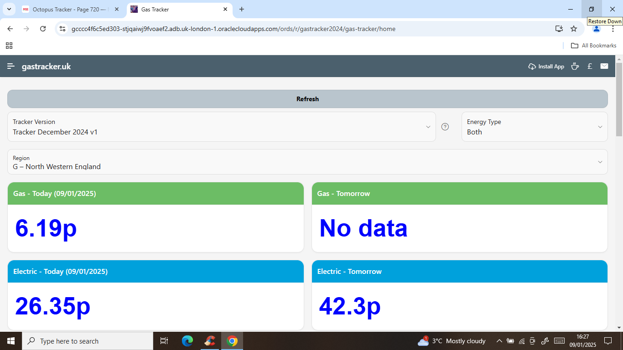This screenshot has height=350, width=623.
Task: Click the browser back arrow
Action: pos(10,29)
